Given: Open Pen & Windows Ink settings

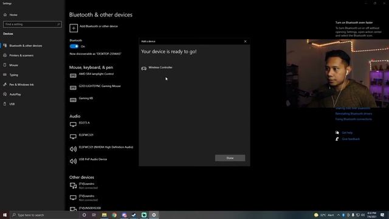Looking at the screenshot, I should (x=21, y=85).
